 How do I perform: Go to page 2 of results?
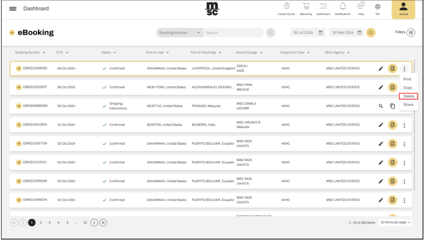point(41,223)
